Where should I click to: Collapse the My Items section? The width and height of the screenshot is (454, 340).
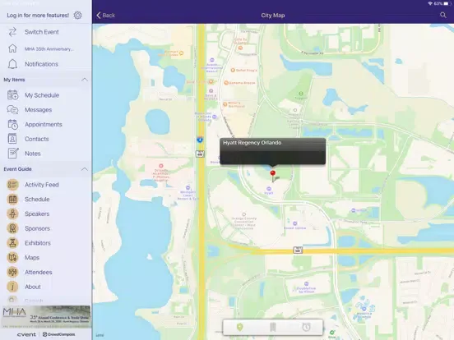point(84,80)
